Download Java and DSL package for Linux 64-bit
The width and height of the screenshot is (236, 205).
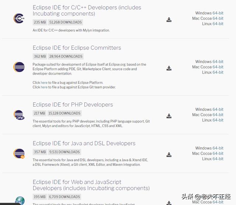pos(218,159)
